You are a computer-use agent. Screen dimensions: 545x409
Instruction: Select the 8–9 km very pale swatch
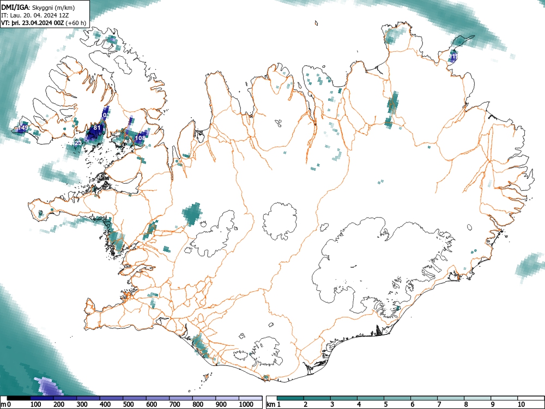pos(477,398)
